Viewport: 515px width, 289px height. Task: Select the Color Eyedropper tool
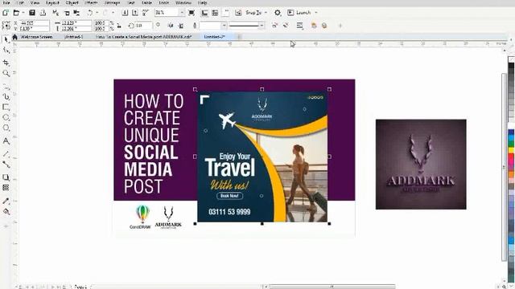[x=6, y=201]
